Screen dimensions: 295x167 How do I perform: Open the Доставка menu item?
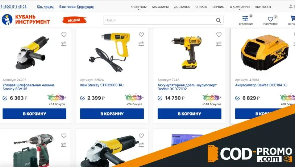pos(182,7)
